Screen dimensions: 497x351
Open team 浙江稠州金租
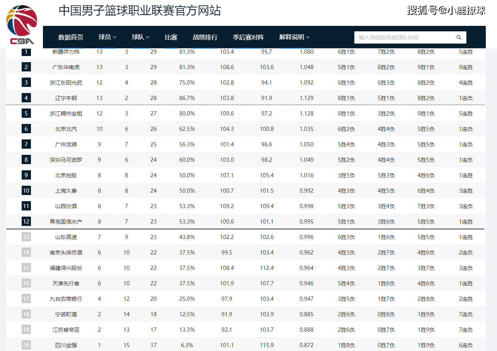66,114
